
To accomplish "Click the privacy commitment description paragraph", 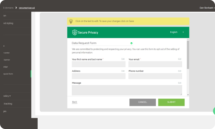I will point(126,51).
